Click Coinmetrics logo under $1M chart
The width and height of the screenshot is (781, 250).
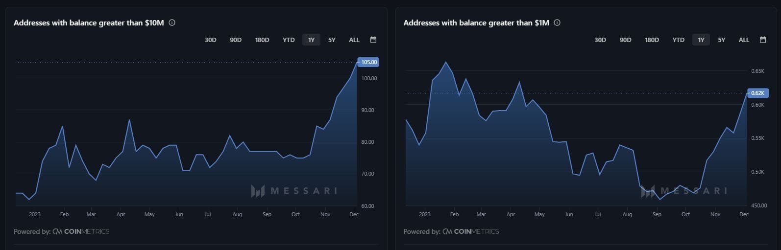click(x=471, y=231)
